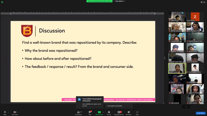
Task: Expand audio options arrow beside Mute
Action: pyautogui.click(x=8, y=112)
